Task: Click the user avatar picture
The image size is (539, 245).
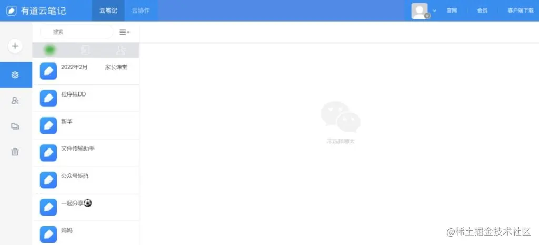Action: tap(420, 11)
